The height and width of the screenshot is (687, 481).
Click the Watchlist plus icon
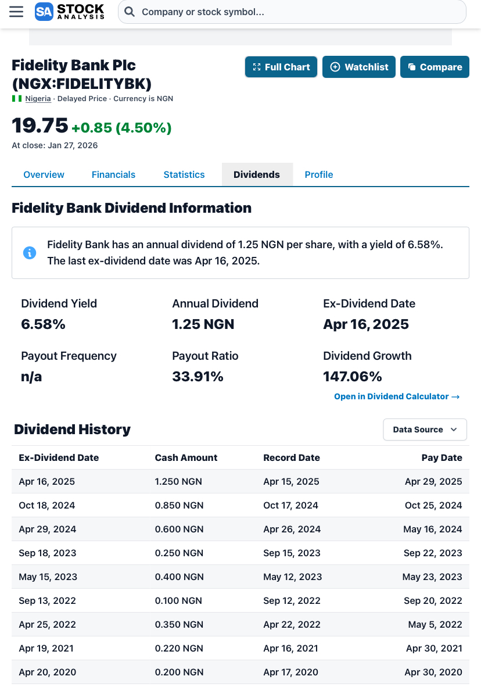click(x=335, y=67)
